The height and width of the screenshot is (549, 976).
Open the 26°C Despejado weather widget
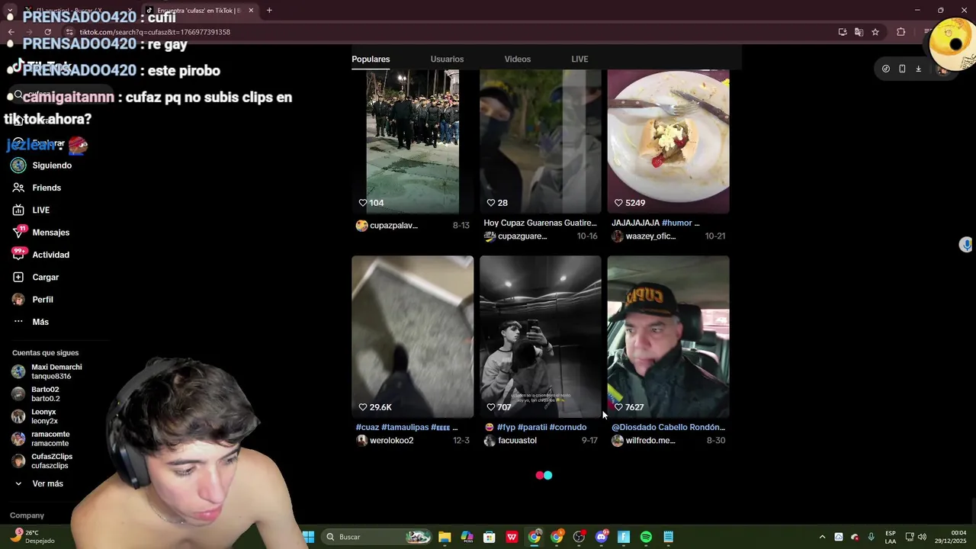(x=32, y=537)
